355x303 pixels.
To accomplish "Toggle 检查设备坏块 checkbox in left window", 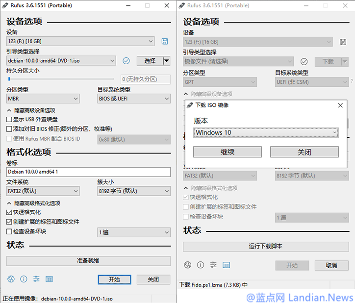I will click(x=9, y=231).
